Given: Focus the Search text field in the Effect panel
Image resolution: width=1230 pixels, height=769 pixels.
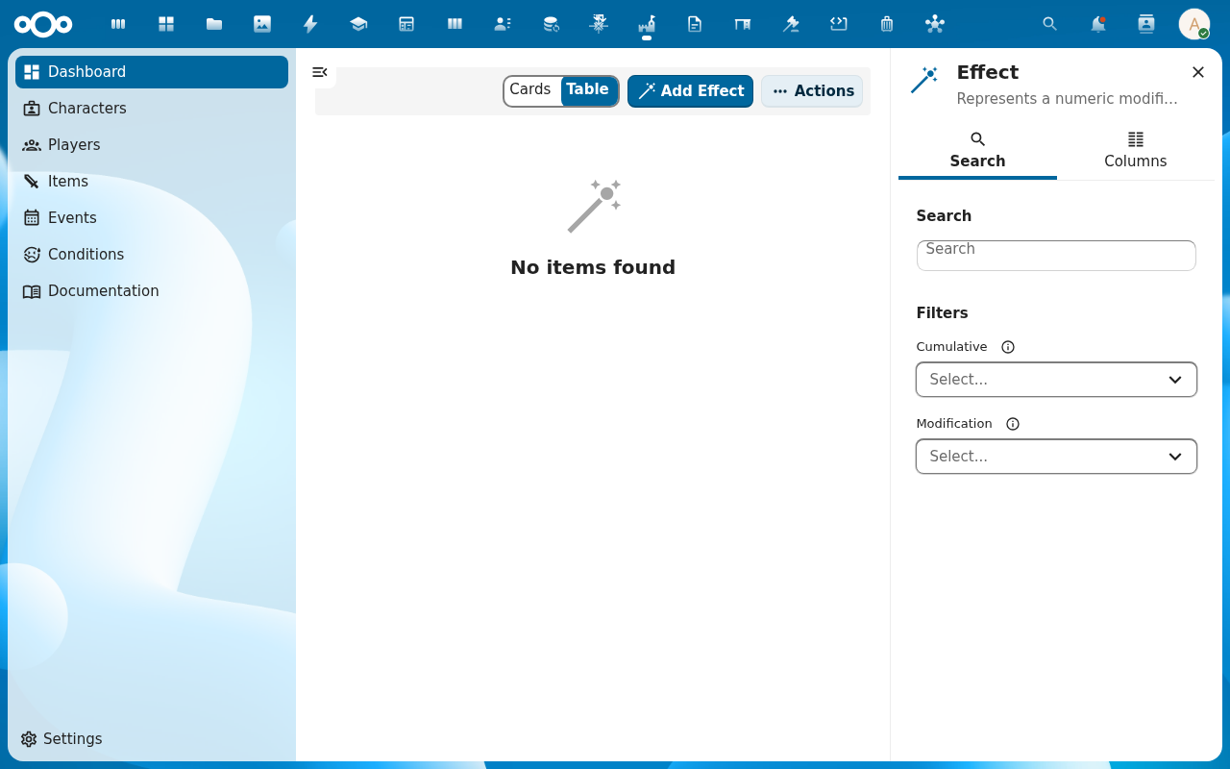Looking at the screenshot, I should click(1056, 256).
